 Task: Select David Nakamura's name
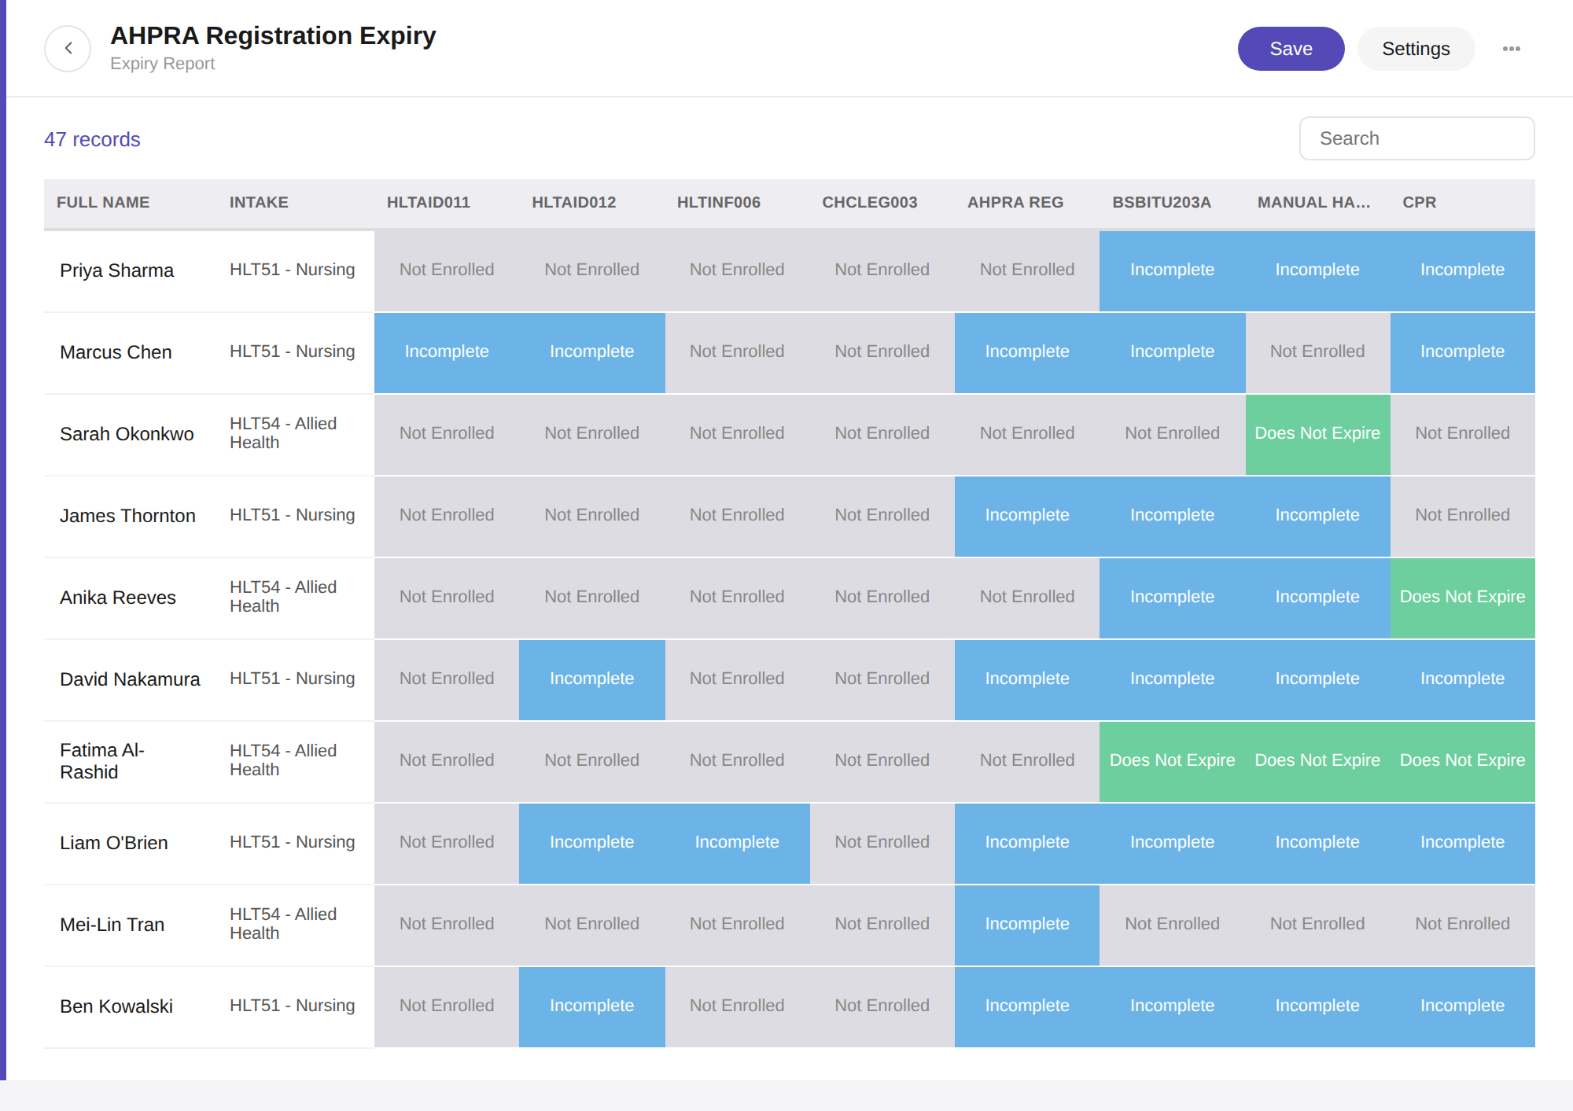click(x=130, y=679)
